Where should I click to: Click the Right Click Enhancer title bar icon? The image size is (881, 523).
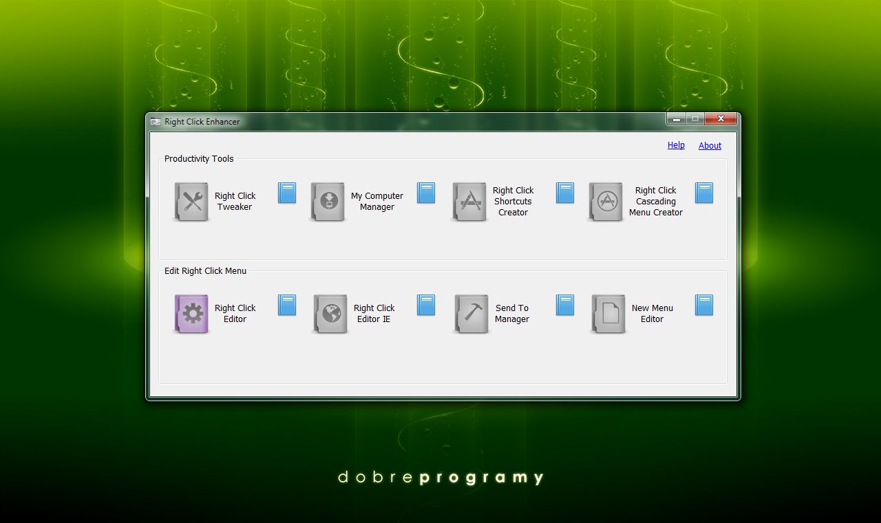tap(156, 122)
